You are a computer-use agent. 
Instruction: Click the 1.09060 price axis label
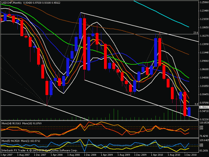point(204,61)
